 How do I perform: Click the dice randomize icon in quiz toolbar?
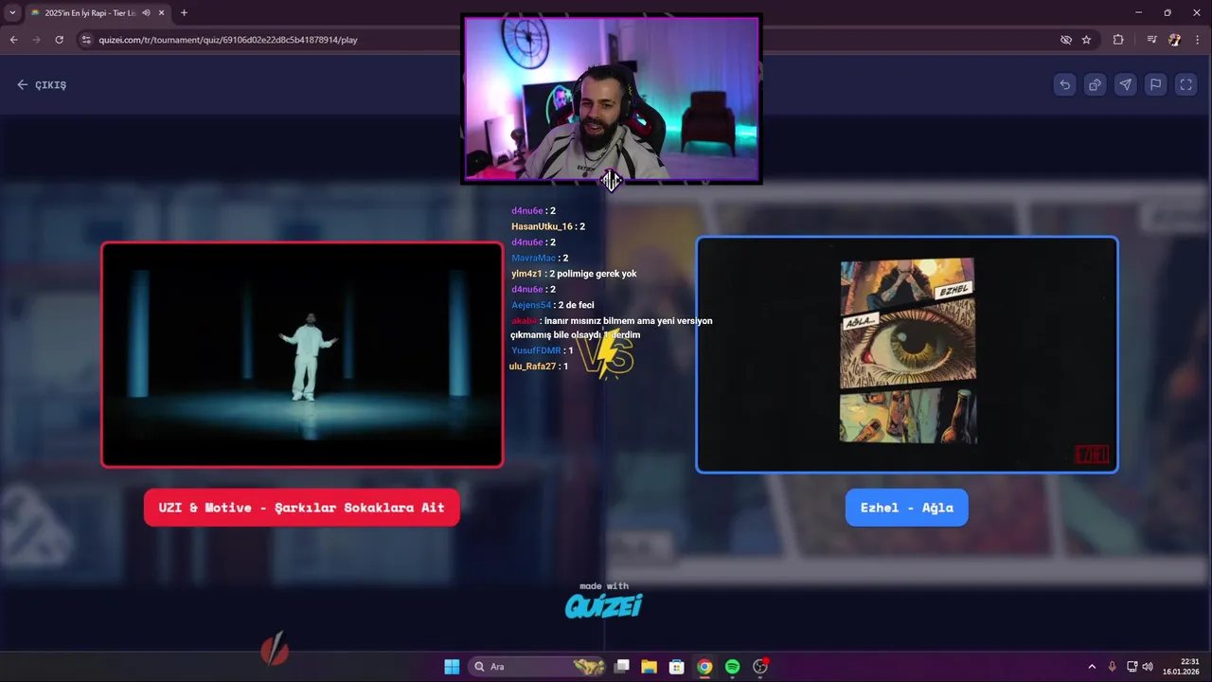click(1095, 84)
